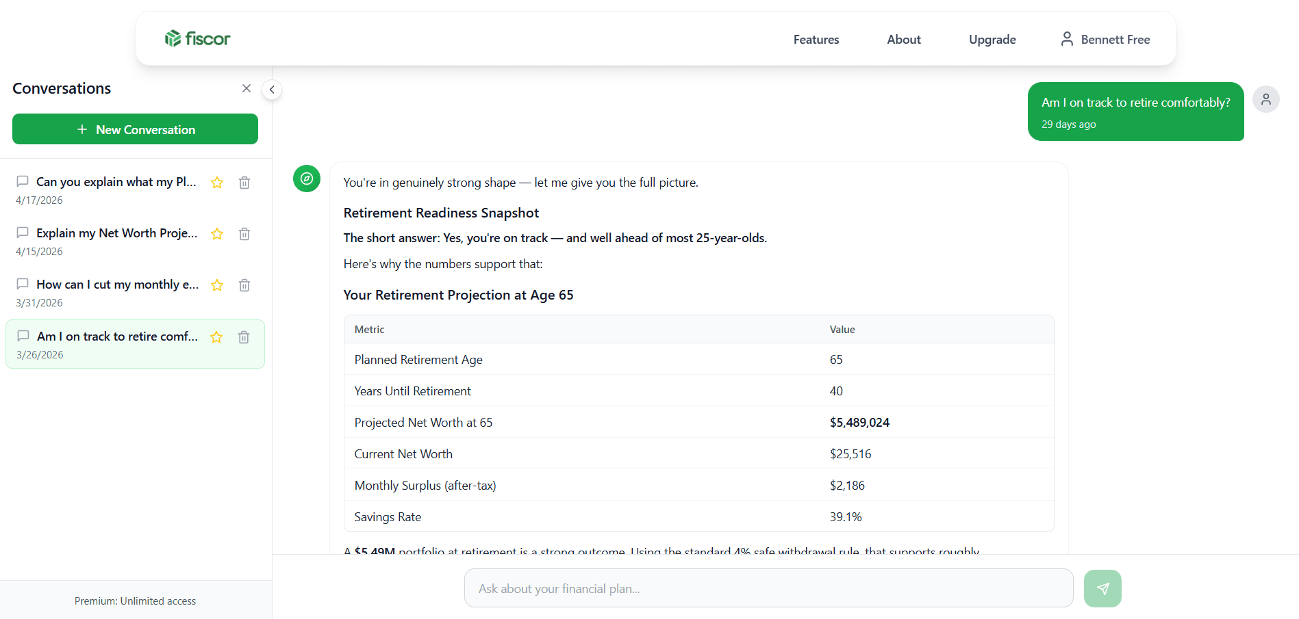Image resolution: width=1299 pixels, height=619 pixels.
Task: Close the Conversations panel with the X
Action: pos(246,88)
